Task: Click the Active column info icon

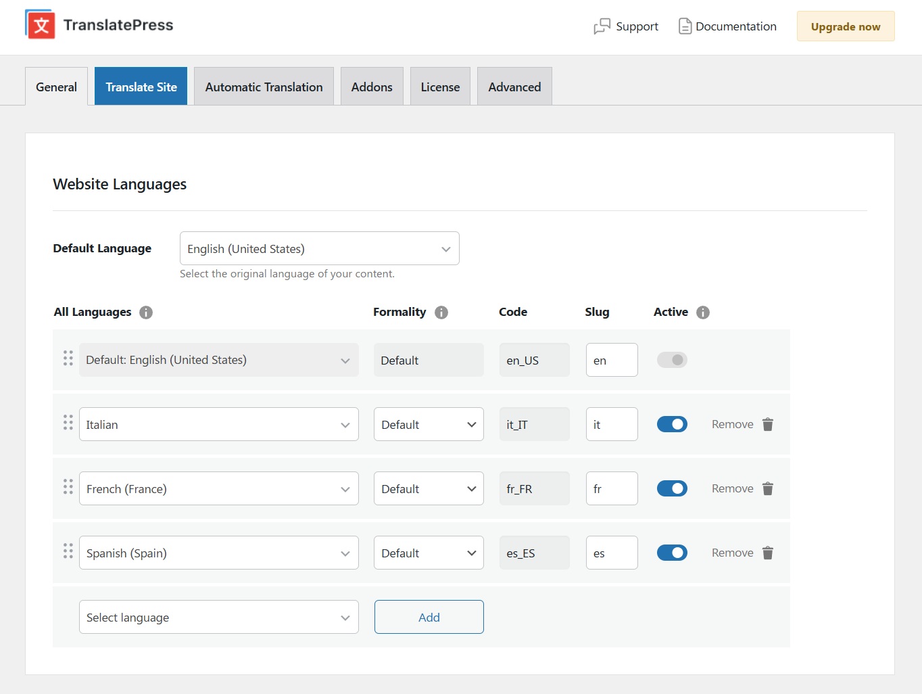Action: [703, 313]
